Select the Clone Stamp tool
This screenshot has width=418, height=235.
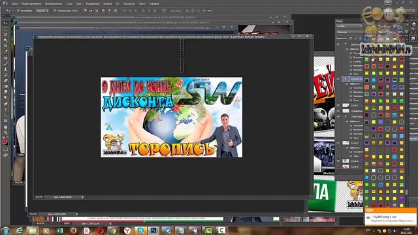pos(6,69)
